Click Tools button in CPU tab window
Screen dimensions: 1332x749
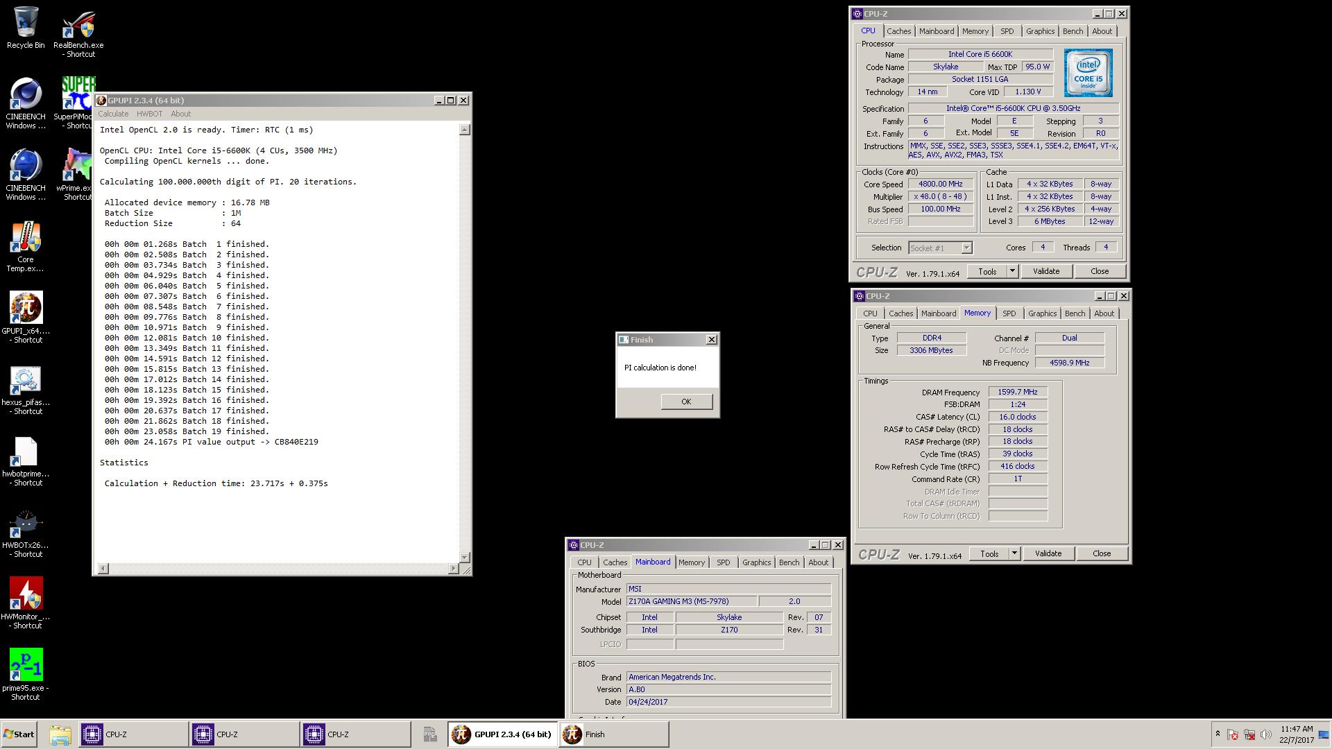coord(987,271)
